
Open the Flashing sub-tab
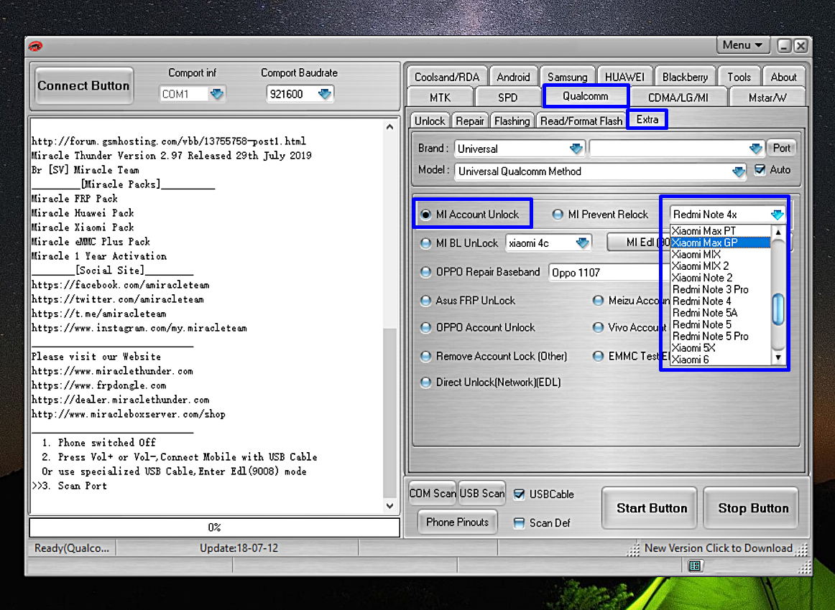(512, 121)
